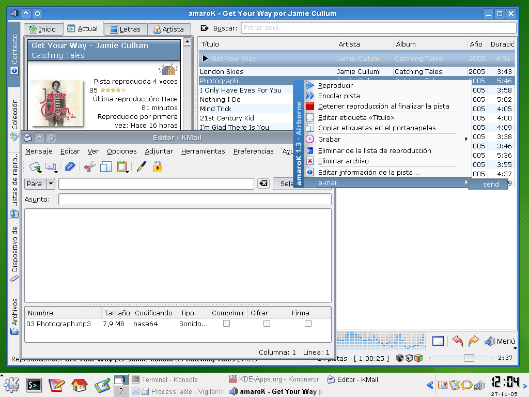Click the speaker icon in amaroK title bar
Screen dimensions: 529x397
[x=14, y=13]
